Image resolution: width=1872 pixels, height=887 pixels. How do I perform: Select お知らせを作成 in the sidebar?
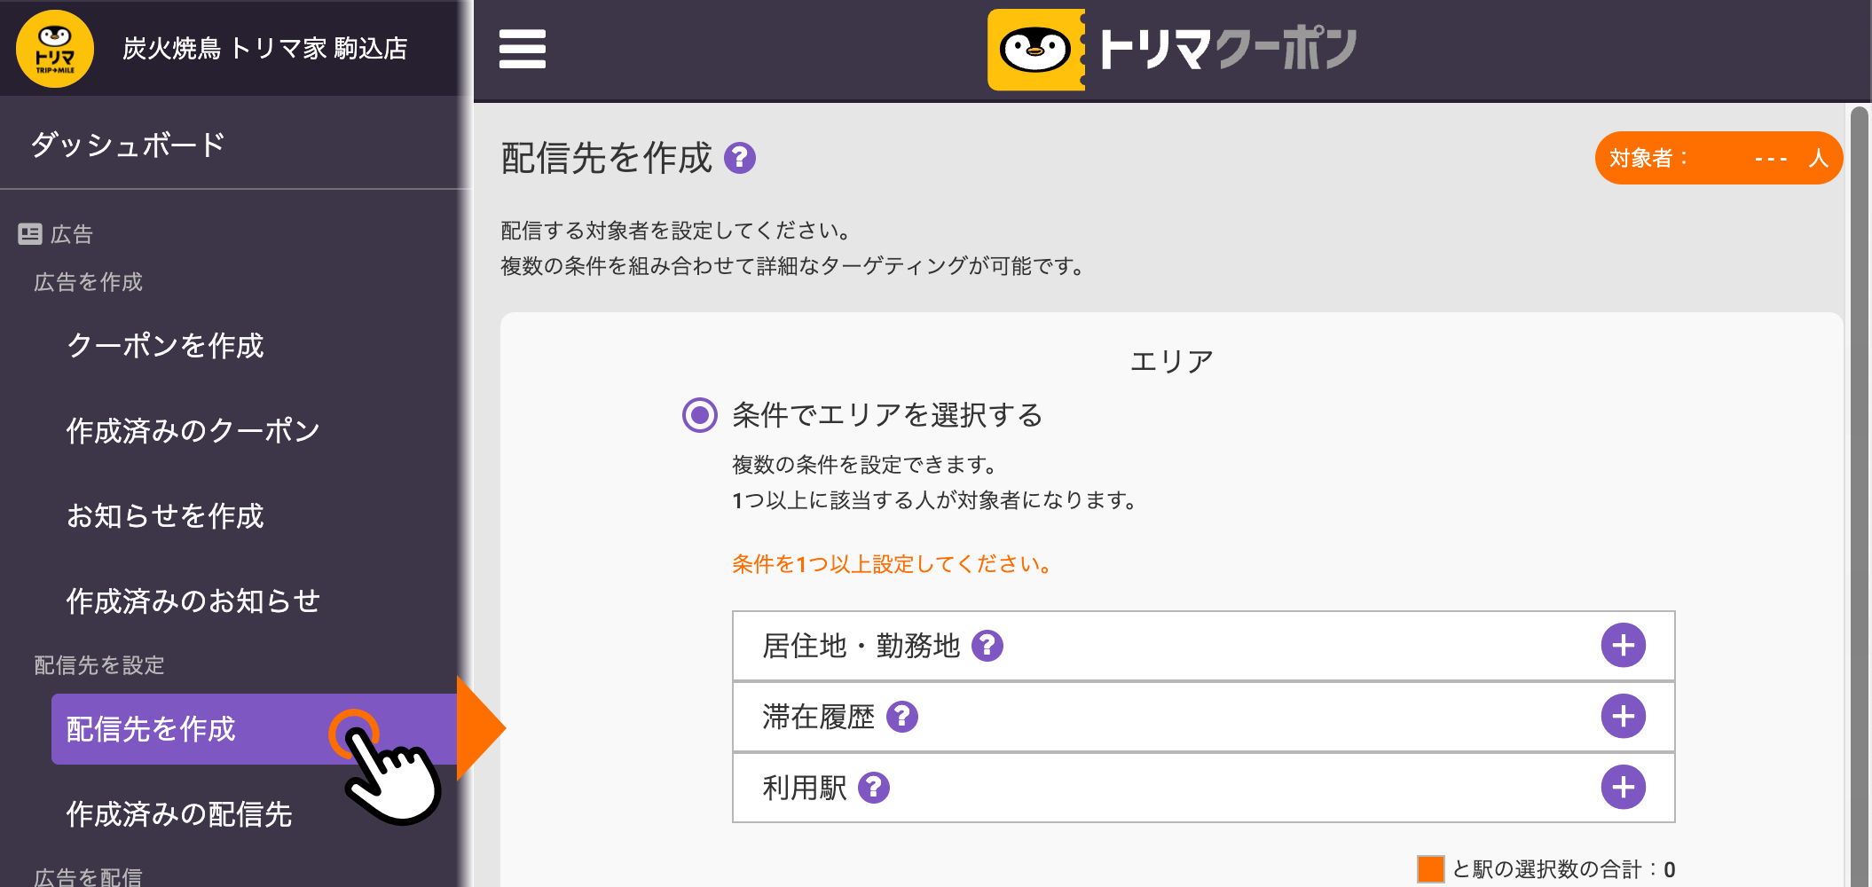point(165,515)
